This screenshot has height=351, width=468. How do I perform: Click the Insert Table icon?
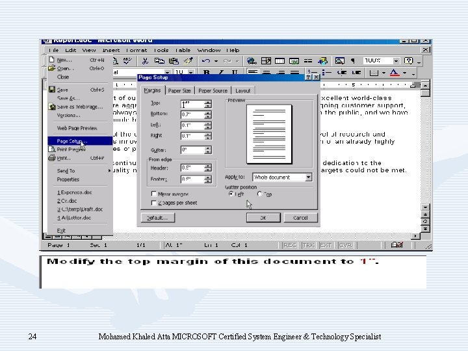click(x=279, y=61)
